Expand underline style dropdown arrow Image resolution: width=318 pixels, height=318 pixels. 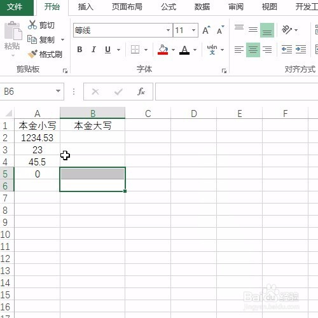[x=118, y=50]
